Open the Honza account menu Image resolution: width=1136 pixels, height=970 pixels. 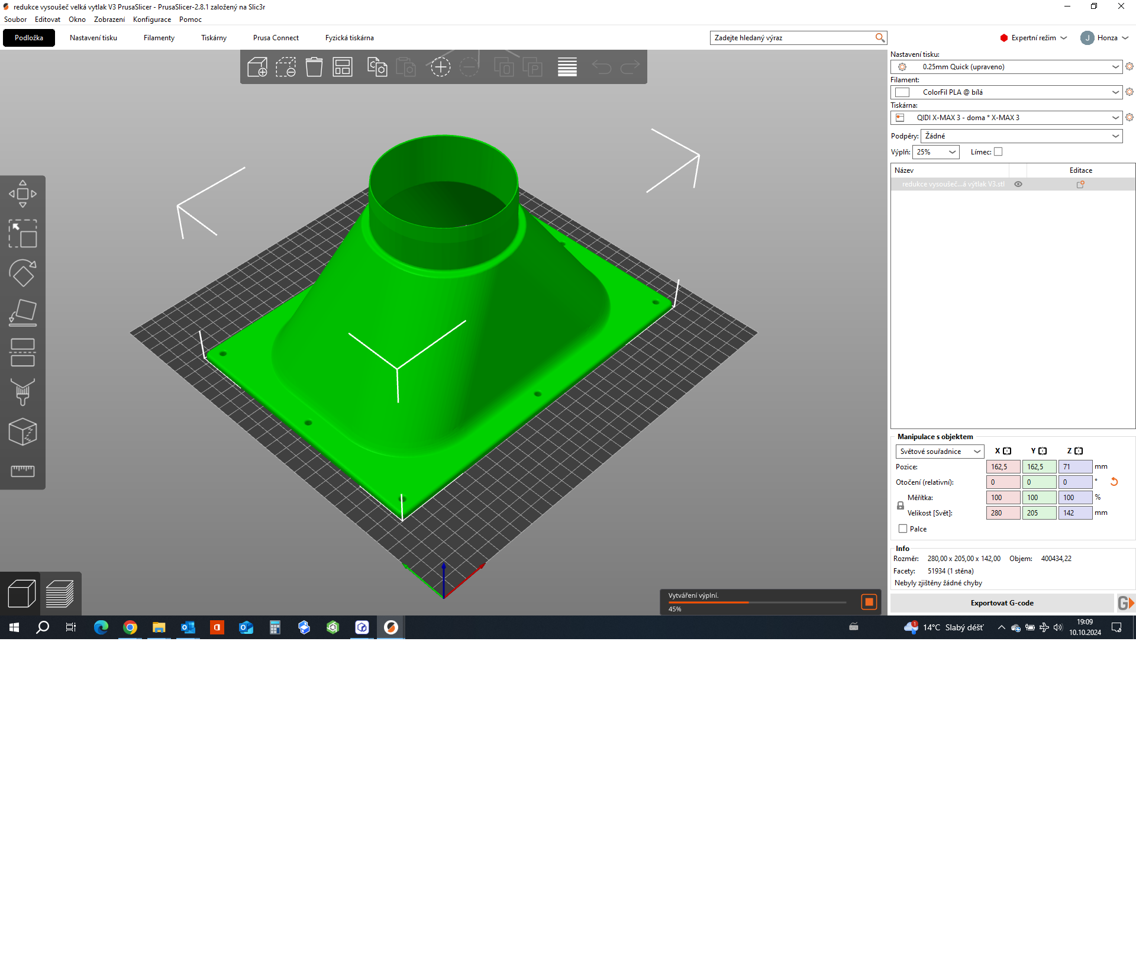pos(1105,38)
